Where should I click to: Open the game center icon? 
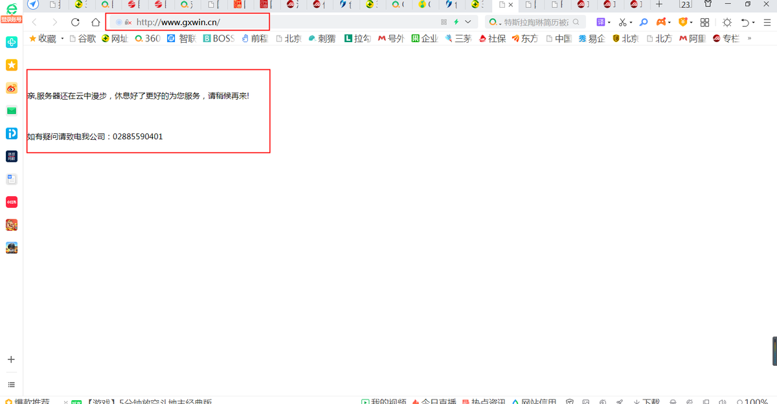tap(660, 21)
